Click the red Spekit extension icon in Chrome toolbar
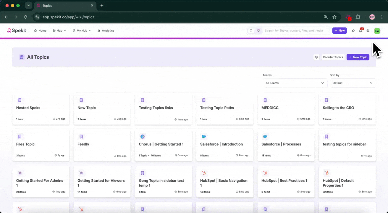The height and width of the screenshot is (213, 388). click(x=348, y=17)
